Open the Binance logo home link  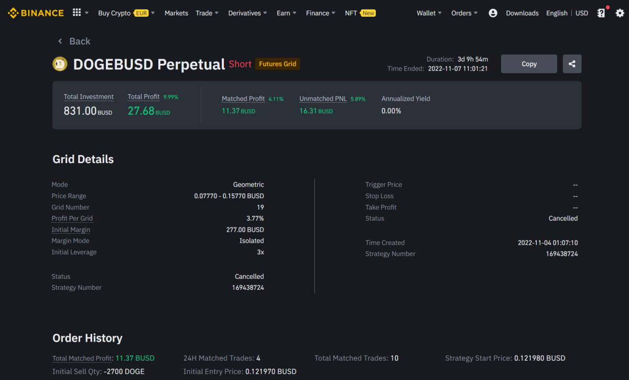pyautogui.click(x=36, y=13)
